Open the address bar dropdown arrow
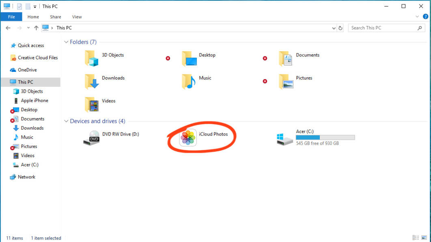The image size is (431, 242). 334,28
